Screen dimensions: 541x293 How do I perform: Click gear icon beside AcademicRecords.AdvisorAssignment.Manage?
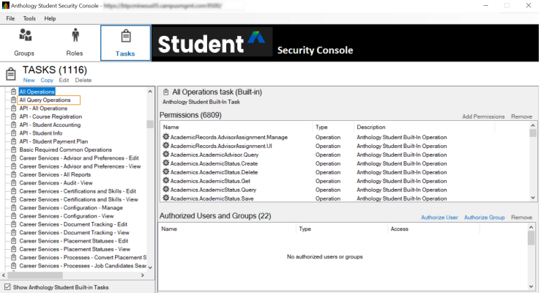click(x=165, y=137)
